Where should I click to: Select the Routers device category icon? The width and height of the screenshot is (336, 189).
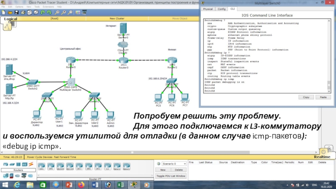point(5,164)
